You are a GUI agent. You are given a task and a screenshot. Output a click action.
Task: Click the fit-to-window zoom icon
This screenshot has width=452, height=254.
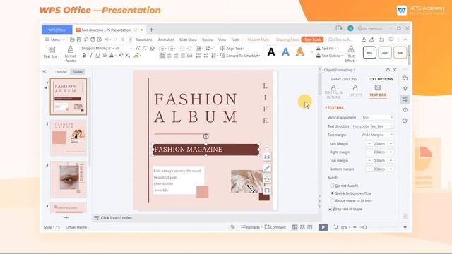pos(336,227)
